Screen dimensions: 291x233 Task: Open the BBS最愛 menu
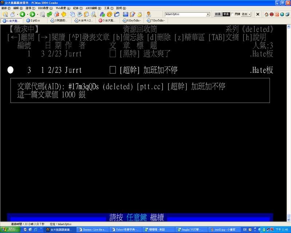pos(45,8)
